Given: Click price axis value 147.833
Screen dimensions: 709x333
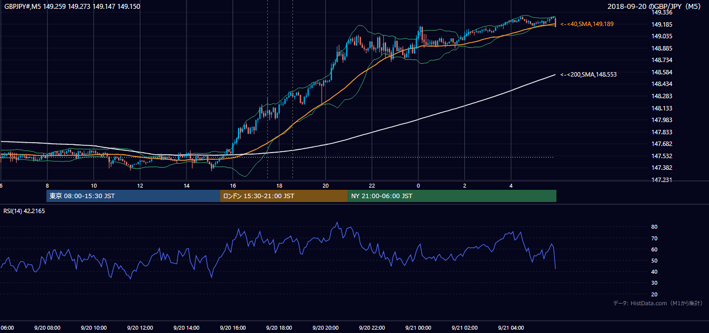Looking at the screenshot, I should point(662,132).
